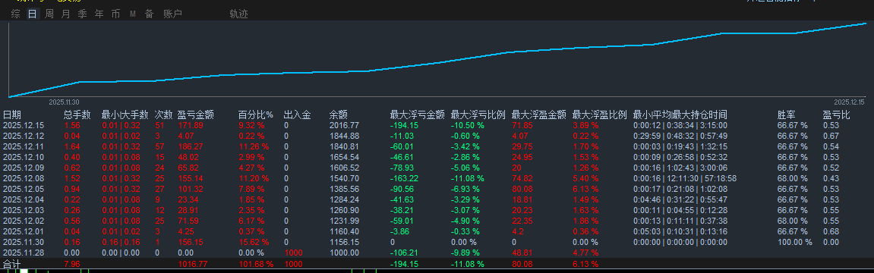The image size is (874, 273).
Task: Click balance value 1000.00
Action: point(344,253)
